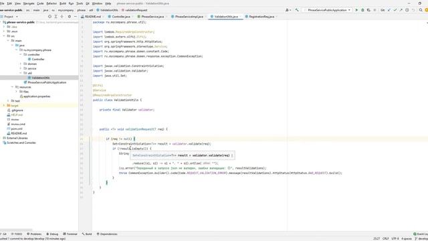Open the Dependencies tool window

click(107, 234)
